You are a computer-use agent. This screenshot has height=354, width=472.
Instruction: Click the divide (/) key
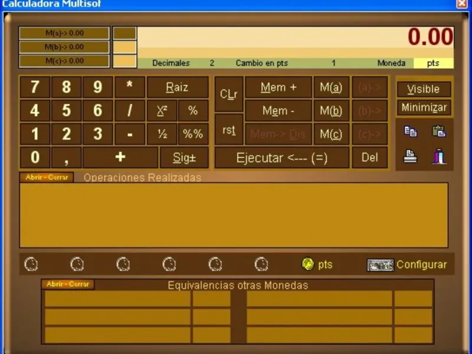click(130, 110)
